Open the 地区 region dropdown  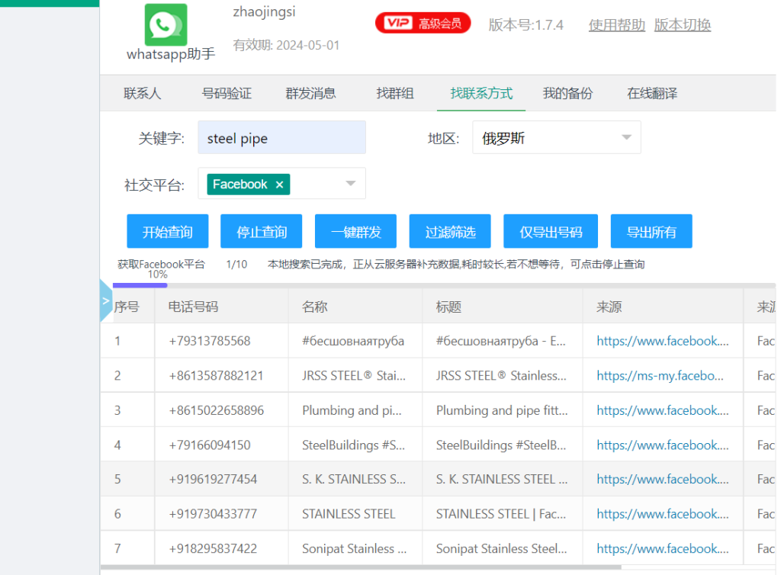[556, 138]
